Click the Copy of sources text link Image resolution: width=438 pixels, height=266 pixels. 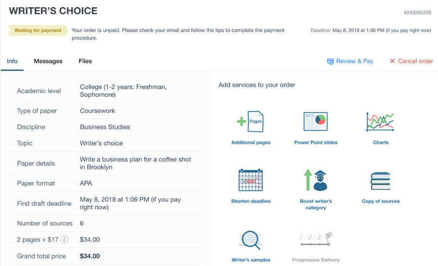(381, 201)
